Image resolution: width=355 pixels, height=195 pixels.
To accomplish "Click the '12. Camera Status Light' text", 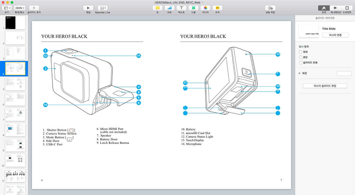I will (197, 137).
